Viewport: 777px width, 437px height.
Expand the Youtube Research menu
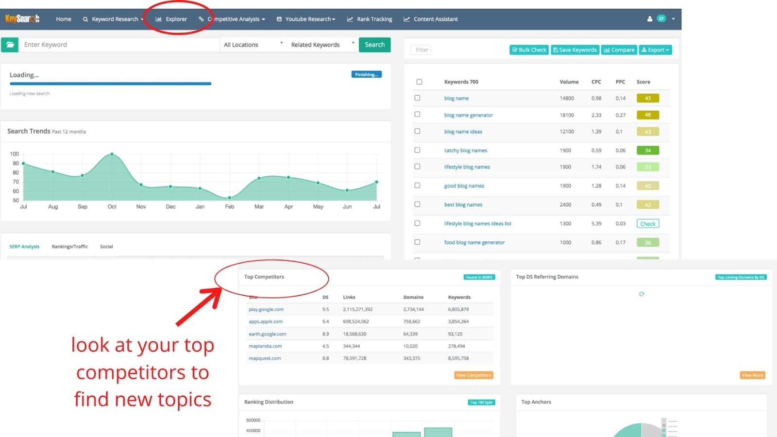[306, 19]
